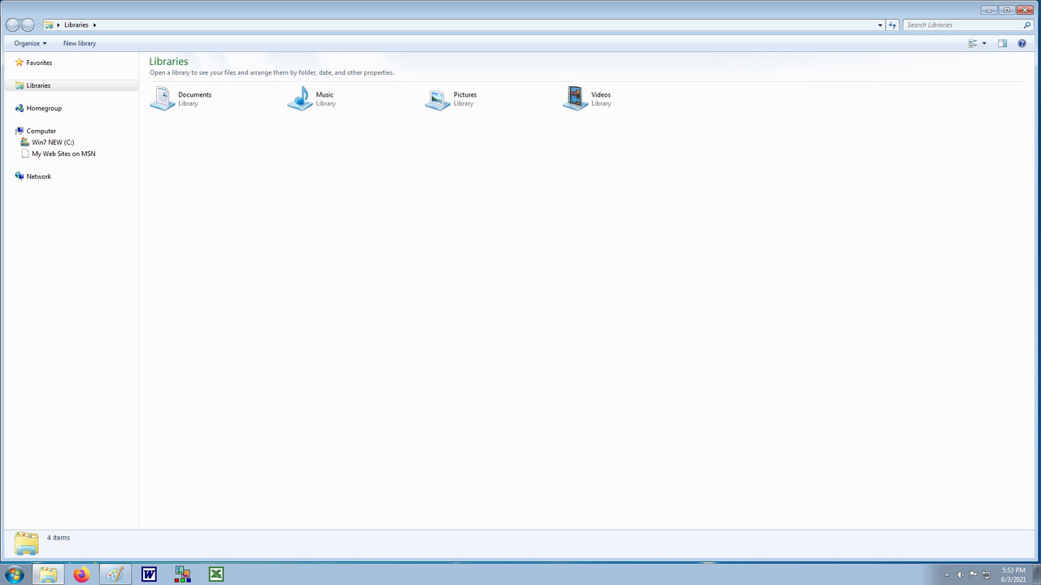This screenshot has height=585, width=1041.
Task: Refresh the Libraries view
Action: [x=892, y=24]
